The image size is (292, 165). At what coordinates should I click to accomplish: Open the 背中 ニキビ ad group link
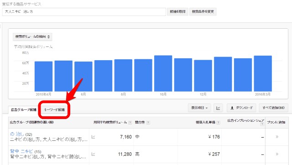coord(21,151)
